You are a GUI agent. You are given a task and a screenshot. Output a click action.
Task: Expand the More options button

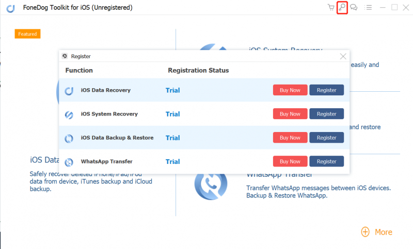(x=376, y=232)
